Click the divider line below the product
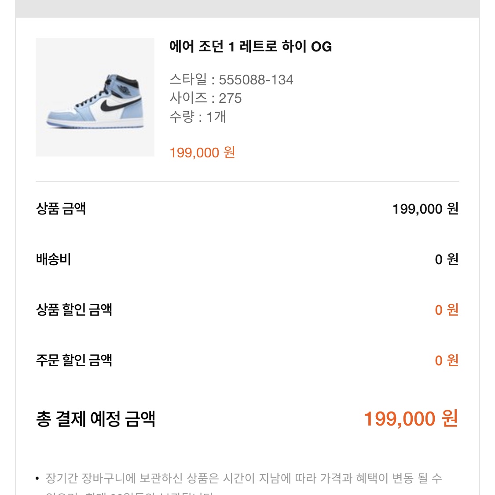Screen dimensions: 495x495 (x=247, y=181)
